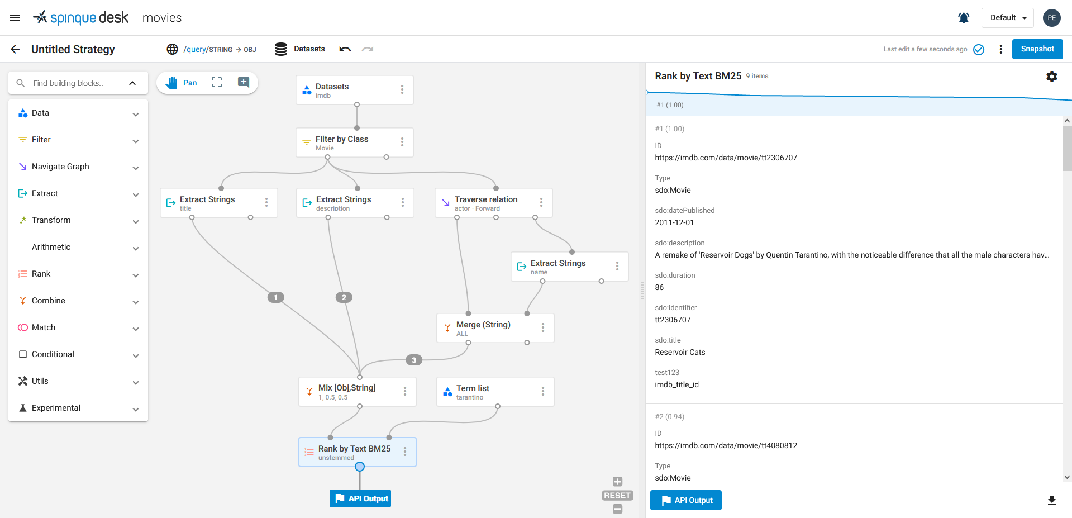Click the score distribution chart handle
Screen dimensions: 1072x518
point(646,92)
